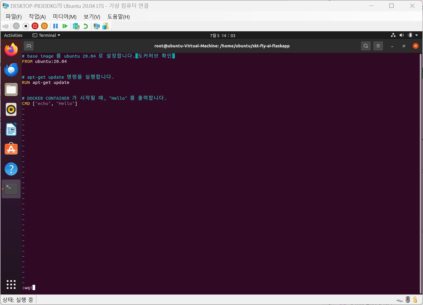Click the '# base image' comment line
This screenshot has width=423, height=305.
[x=98, y=56]
